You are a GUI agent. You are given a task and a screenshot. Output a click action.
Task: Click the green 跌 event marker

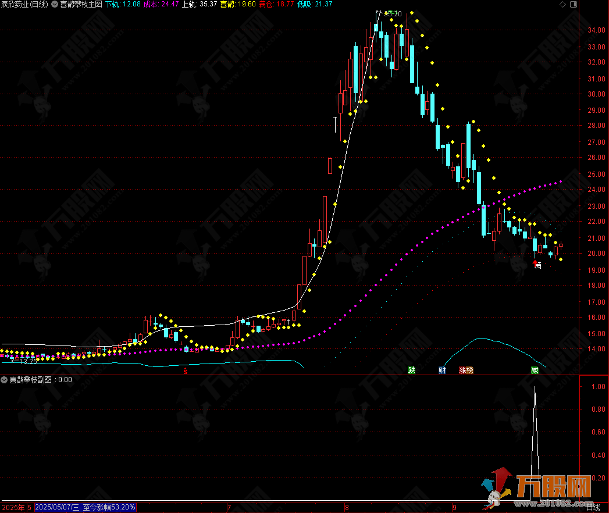tap(412, 370)
